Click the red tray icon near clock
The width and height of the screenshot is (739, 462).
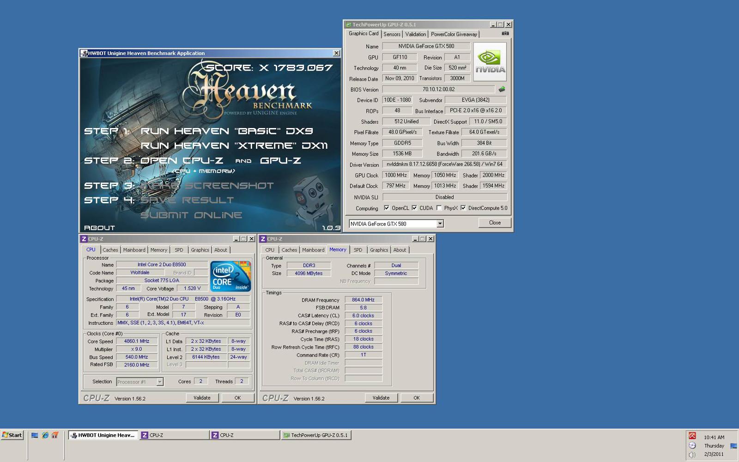692,436
